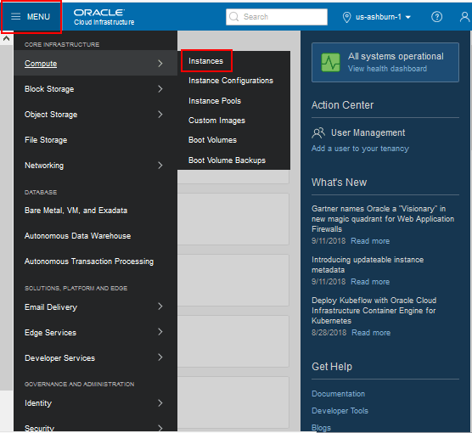472x433 pixels.
Task: Click the location pin icon beside region
Action: pos(346,17)
